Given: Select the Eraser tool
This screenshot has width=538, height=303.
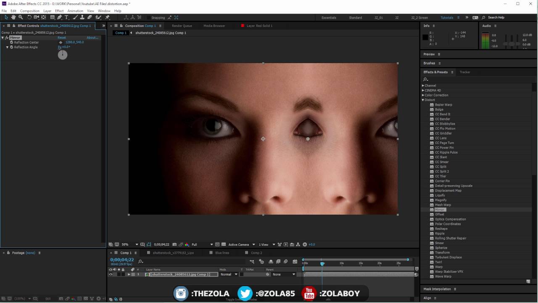Looking at the screenshot, I should pyautogui.click(x=90, y=17).
